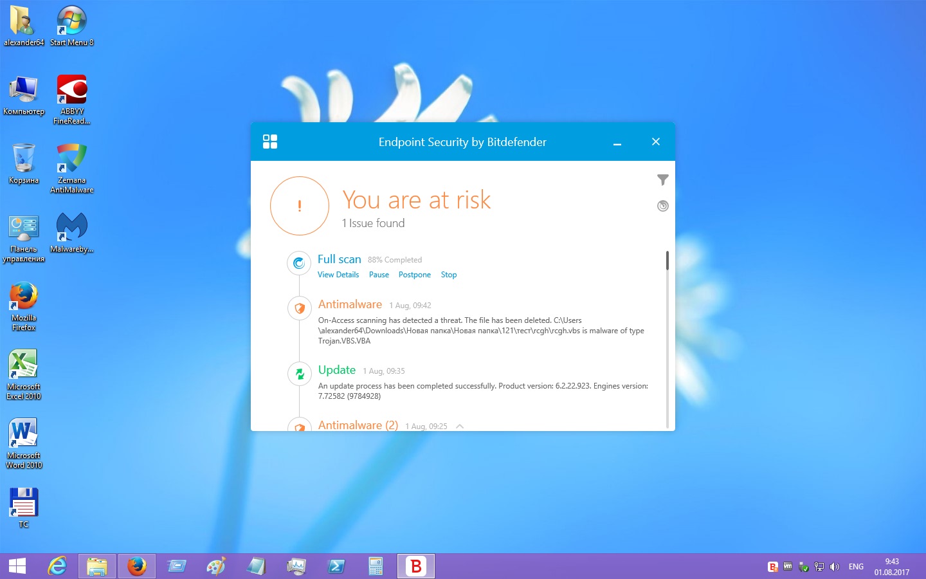Image resolution: width=926 pixels, height=579 pixels.
Task: Click the funnel filter icon in Bitdefender
Action: point(663,180)
